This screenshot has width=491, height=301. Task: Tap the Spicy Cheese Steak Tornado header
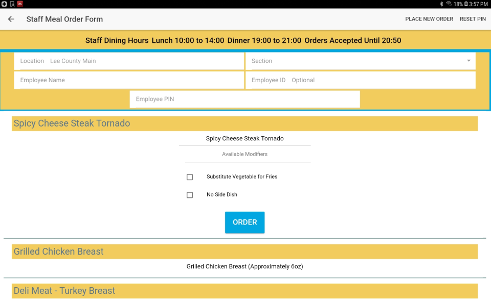pyautogui.click(x=244, y=123)
